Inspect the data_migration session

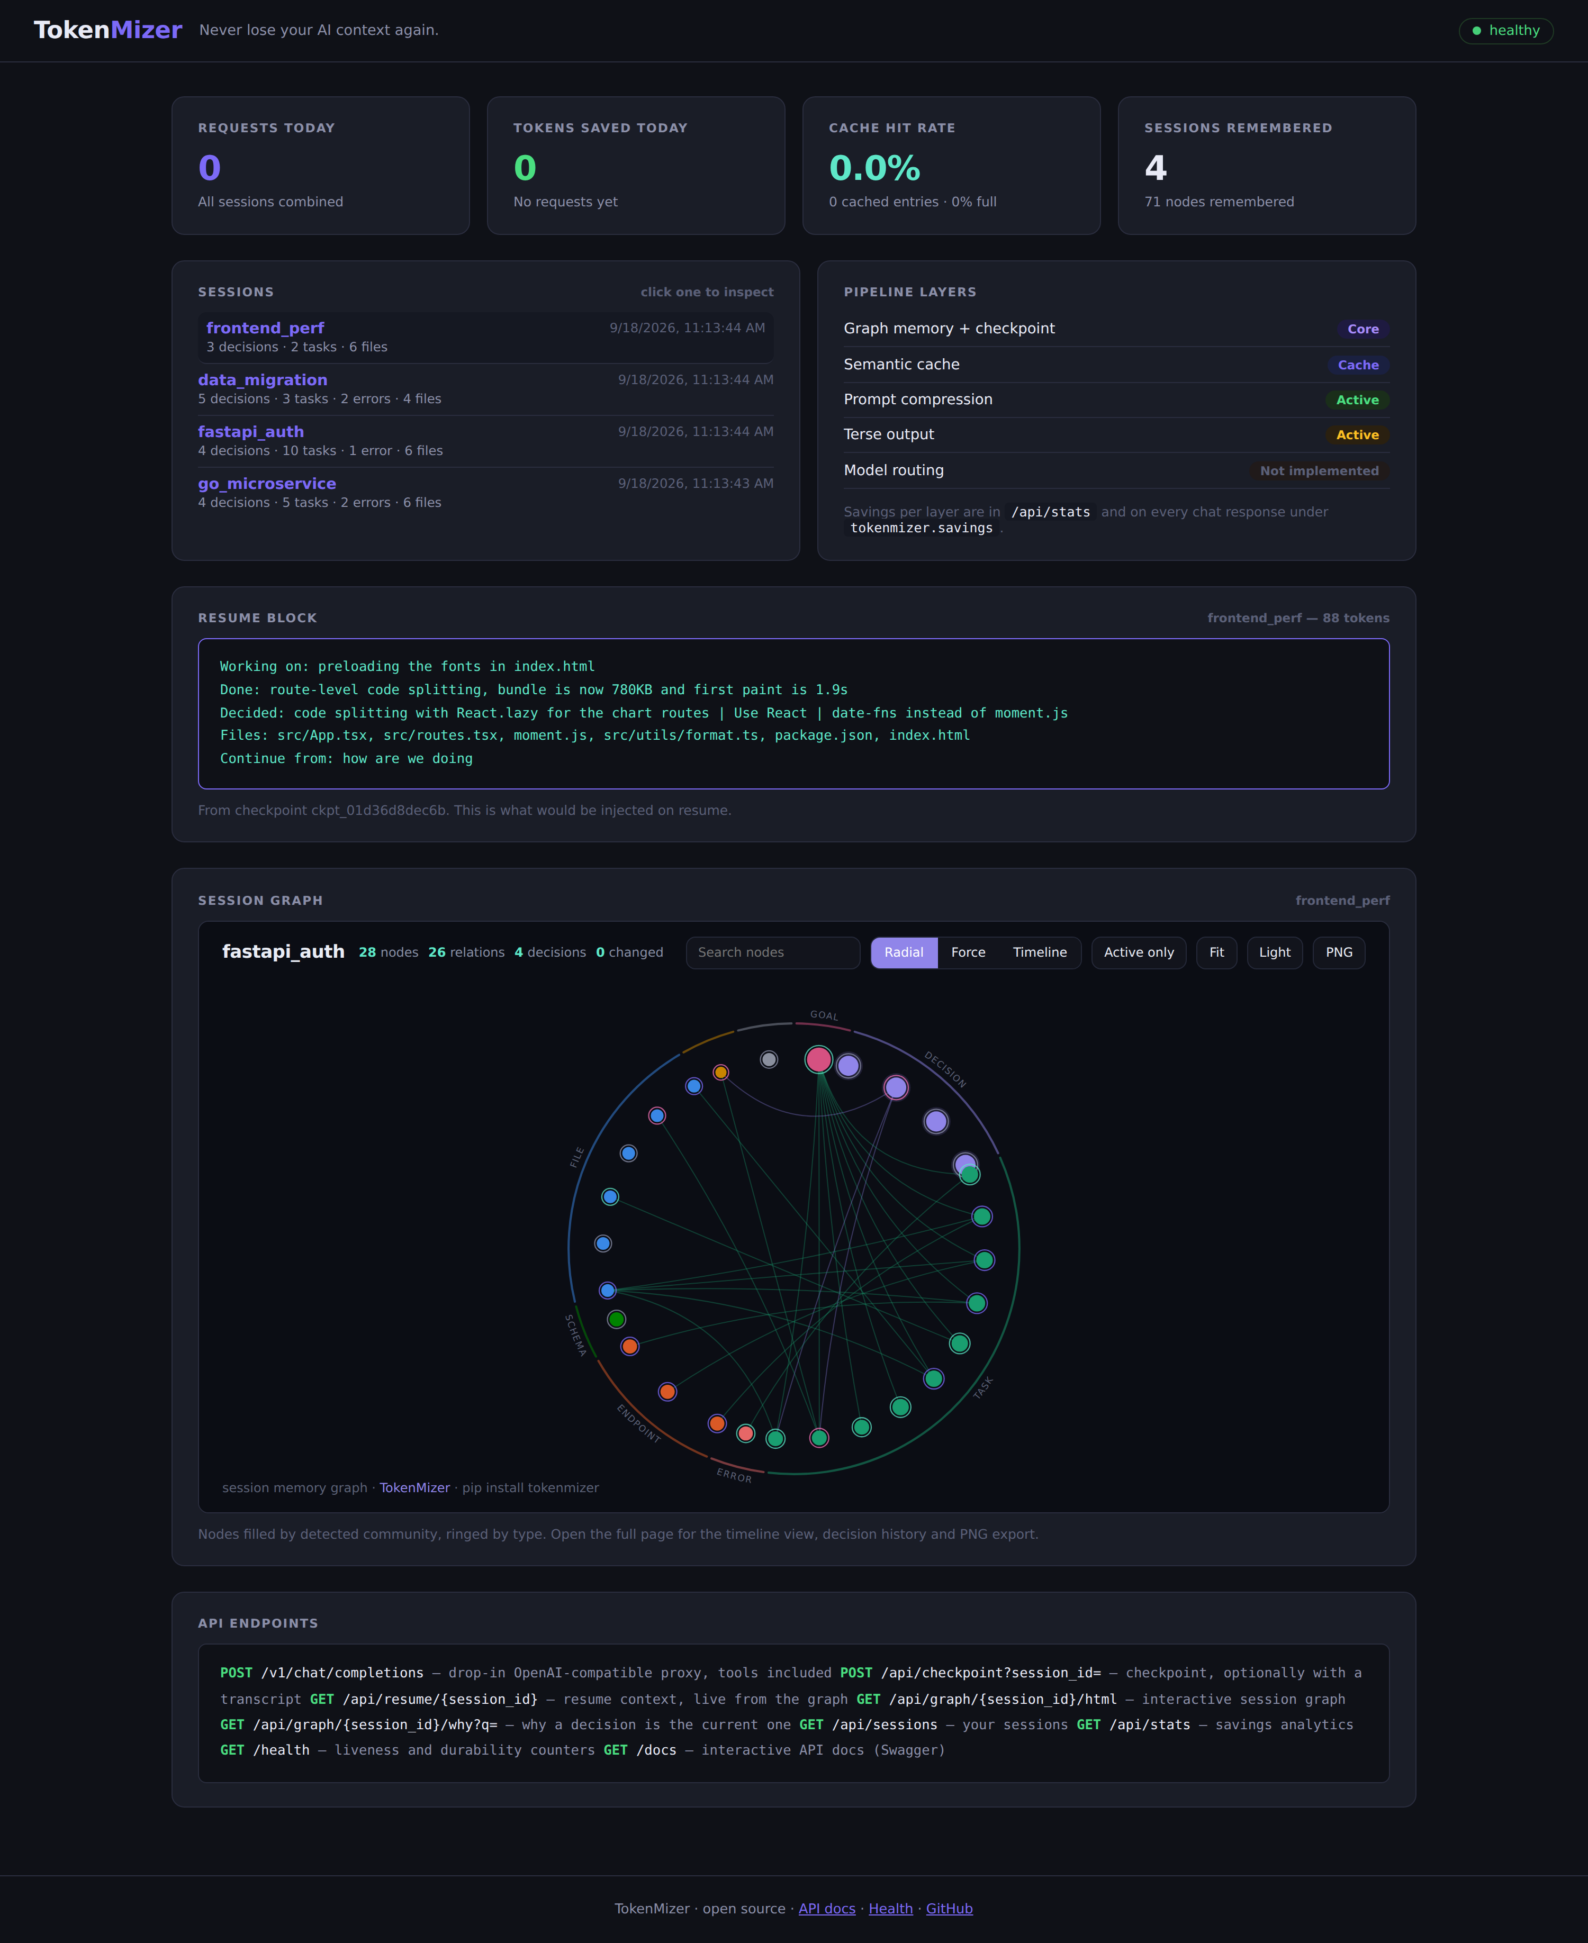(486, 388)
